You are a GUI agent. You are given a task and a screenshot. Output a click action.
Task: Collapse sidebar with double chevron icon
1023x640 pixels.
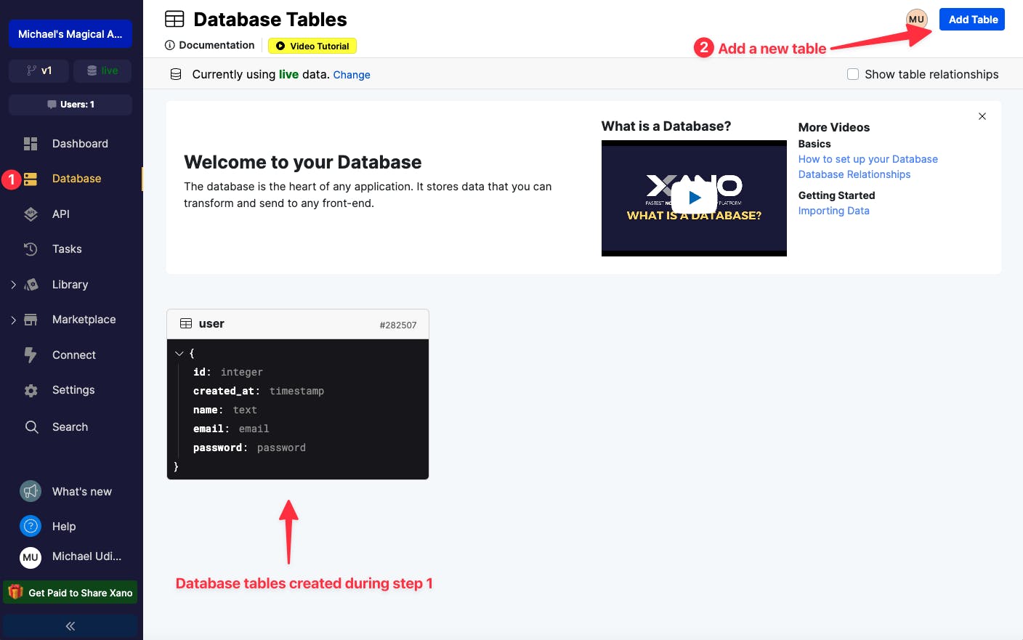click(x=70, y=626)
